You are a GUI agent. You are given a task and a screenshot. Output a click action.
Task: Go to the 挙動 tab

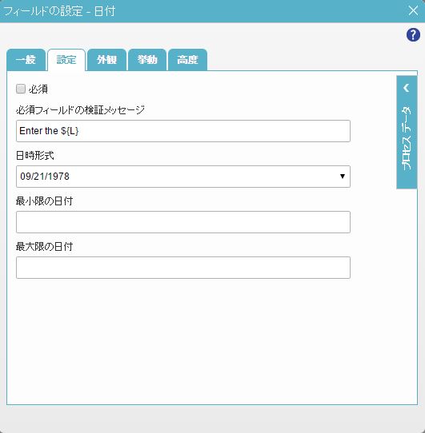point(147,60)
